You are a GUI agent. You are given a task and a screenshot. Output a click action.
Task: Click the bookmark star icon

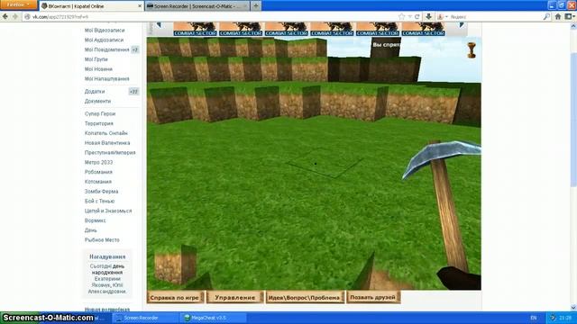click(402, 16)
